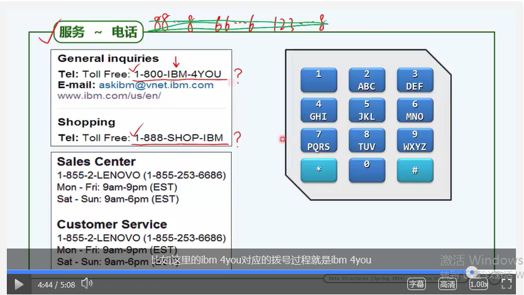
Task: Click the 4:44 / 5:08 time display
Action: (x=56, y=284)
